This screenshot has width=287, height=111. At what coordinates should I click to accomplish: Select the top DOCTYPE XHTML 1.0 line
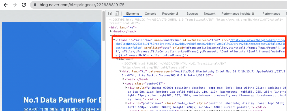tap(196, 21)
